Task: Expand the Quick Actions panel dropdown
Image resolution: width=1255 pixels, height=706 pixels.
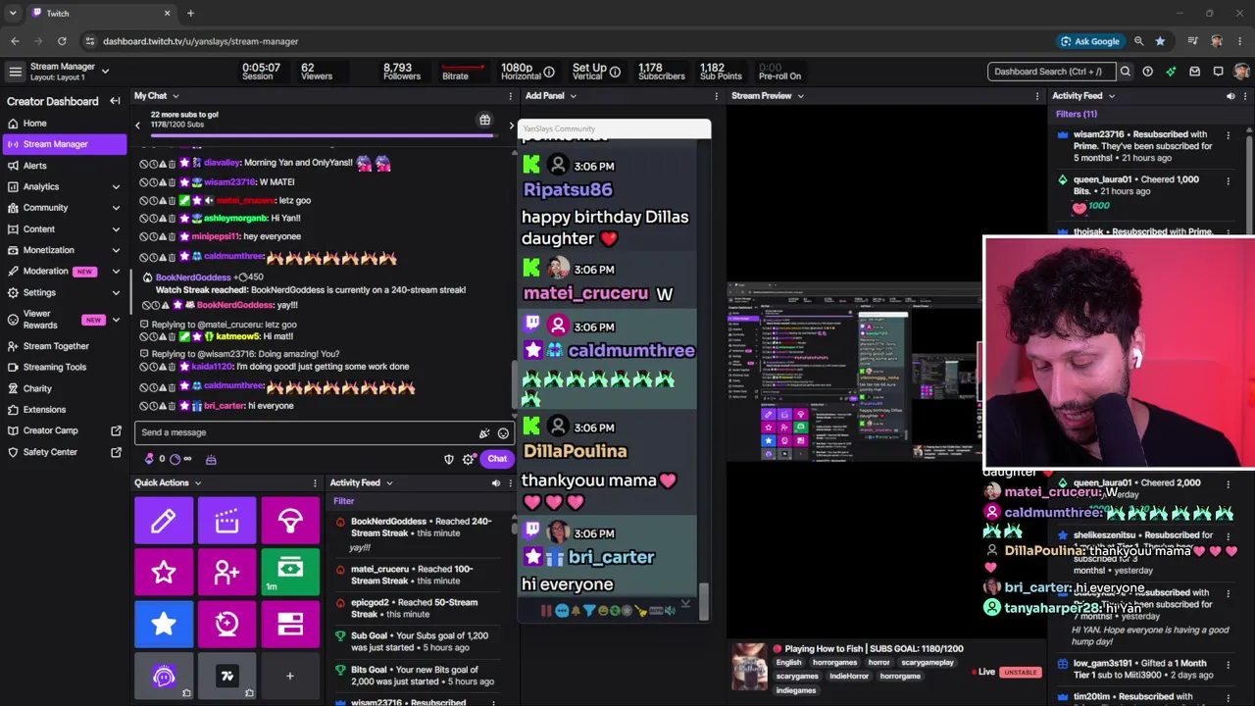Action: tap(197, 482)
